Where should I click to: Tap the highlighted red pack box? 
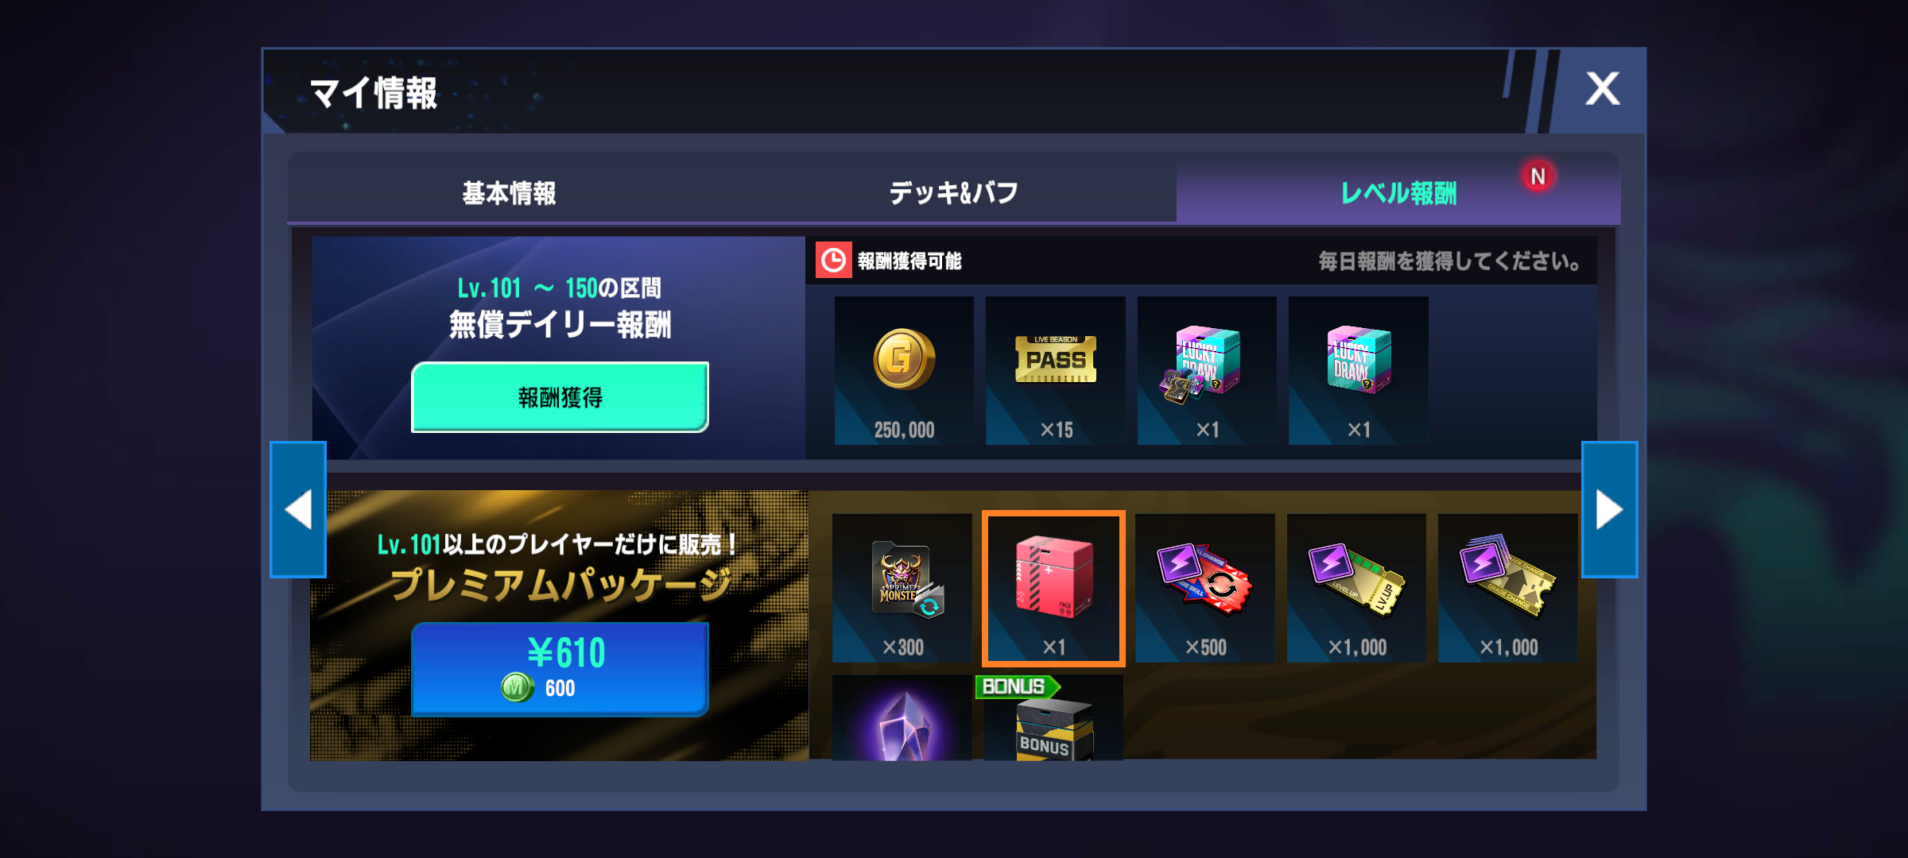click(1053, 588)
